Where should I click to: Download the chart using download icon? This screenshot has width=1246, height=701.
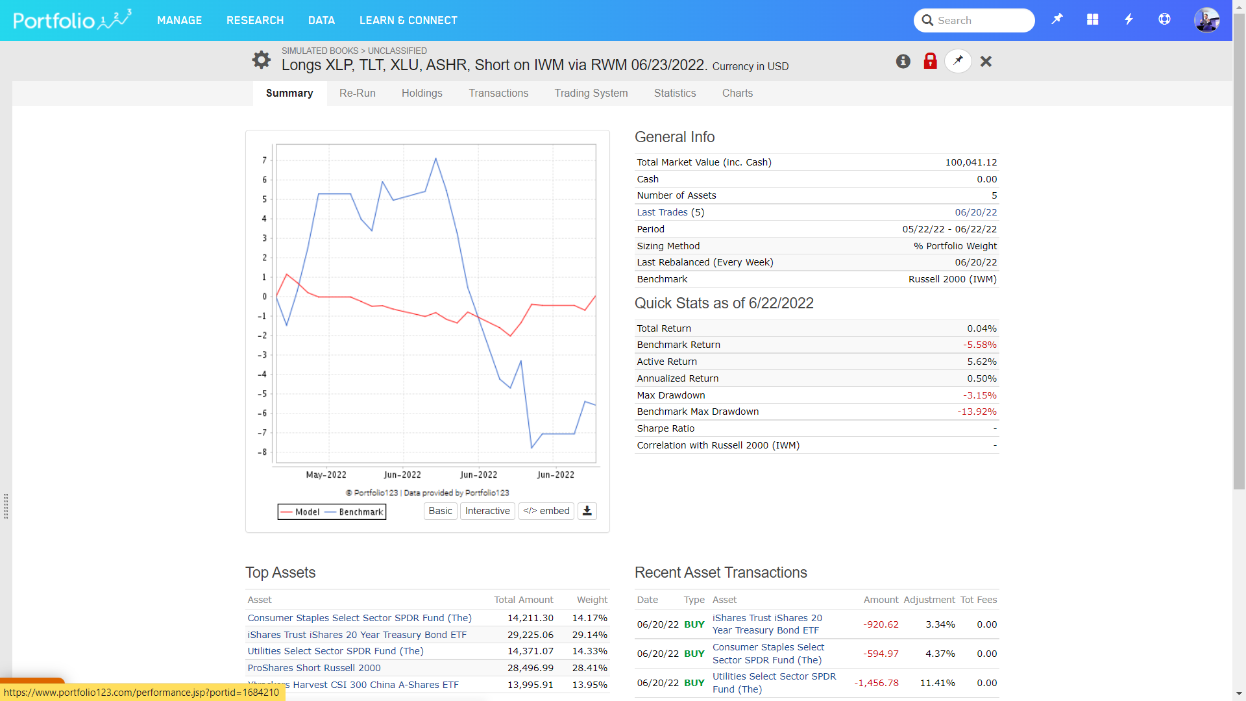(x=587, y=511)
